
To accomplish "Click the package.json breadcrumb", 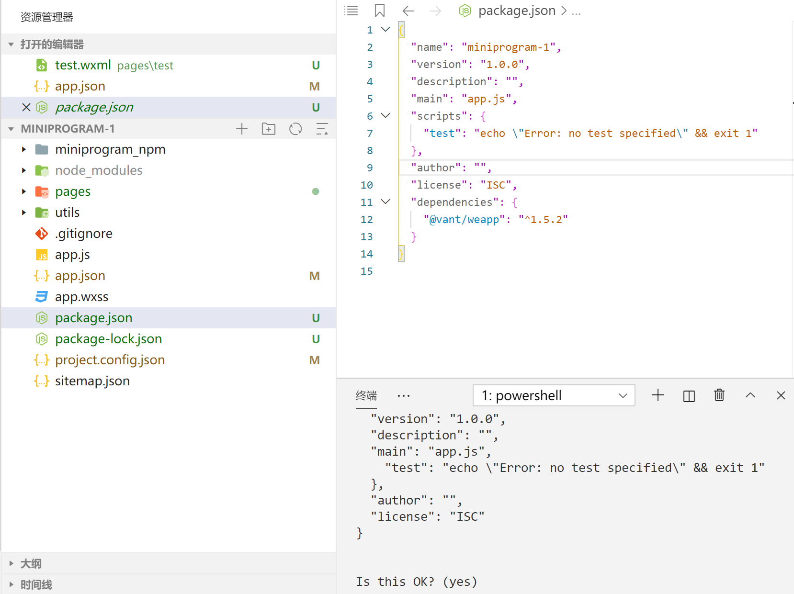I will tap(517, 11).
